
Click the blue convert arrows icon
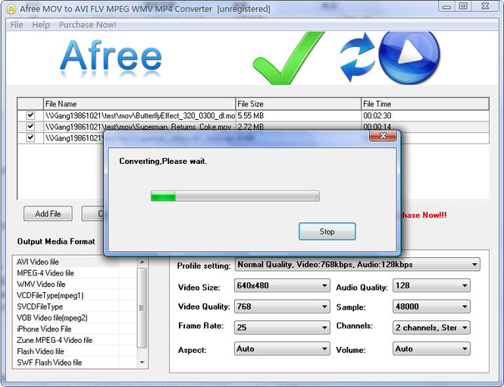tap(358, 57)
